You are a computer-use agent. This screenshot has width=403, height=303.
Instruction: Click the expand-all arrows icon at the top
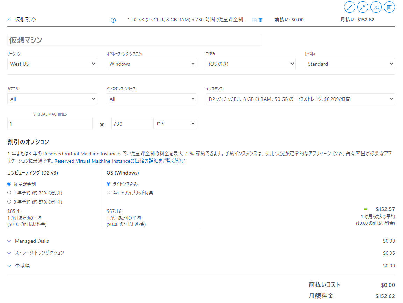click(350, 7)
